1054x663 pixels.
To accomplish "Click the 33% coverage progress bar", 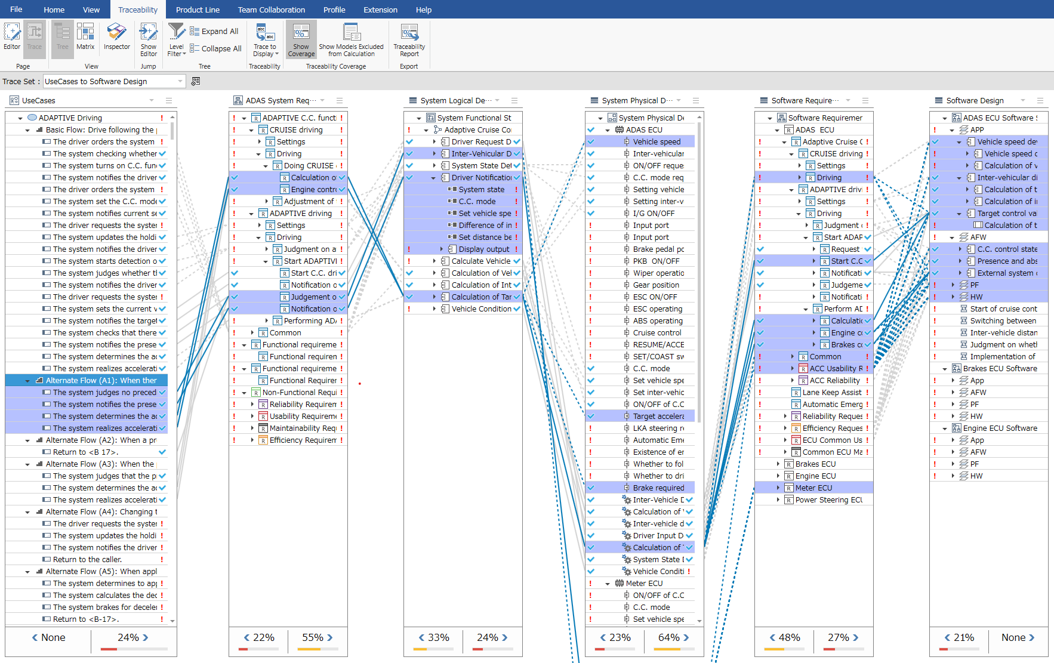I will 432,649.
